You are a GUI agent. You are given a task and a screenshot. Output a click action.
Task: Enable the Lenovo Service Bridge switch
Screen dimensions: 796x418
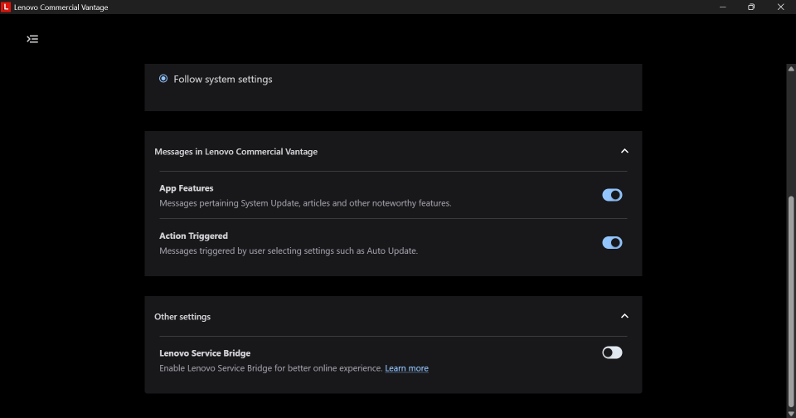(x=612, y=352)
